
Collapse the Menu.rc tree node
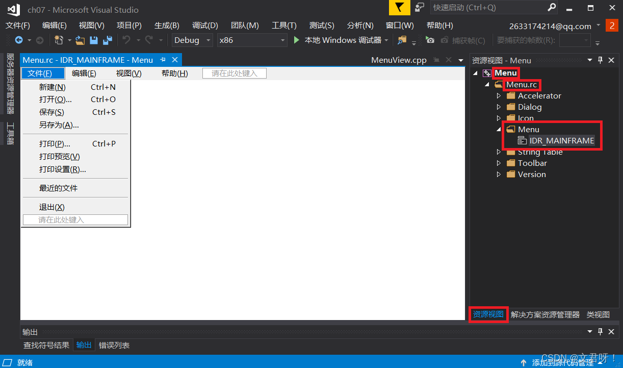[x=487, y=84]
